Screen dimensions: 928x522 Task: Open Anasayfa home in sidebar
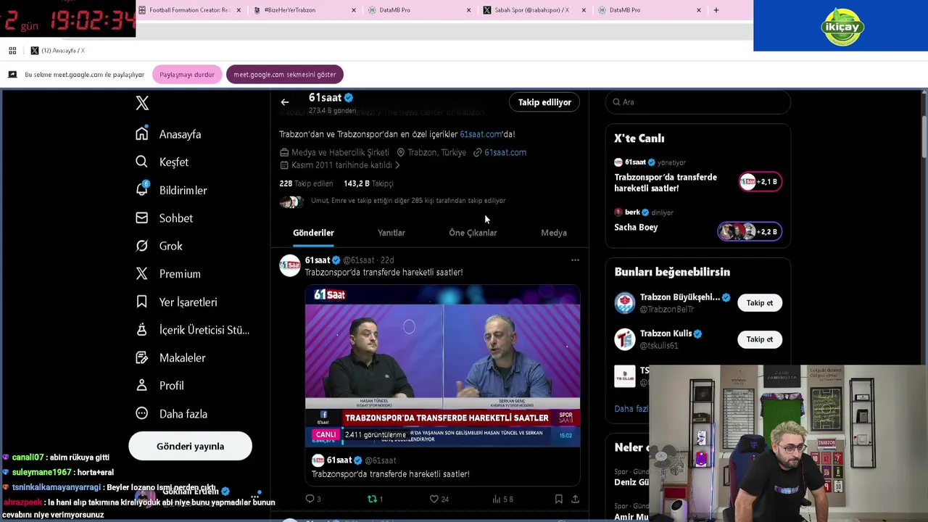(x=168, y=134)
